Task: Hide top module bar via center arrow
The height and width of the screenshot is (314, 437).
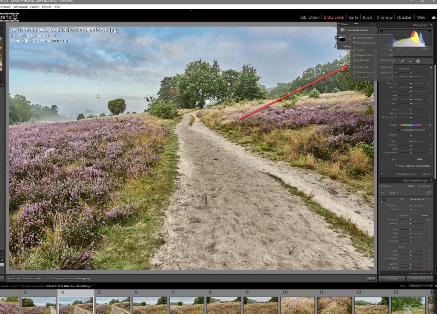Action: coord(191,10)
